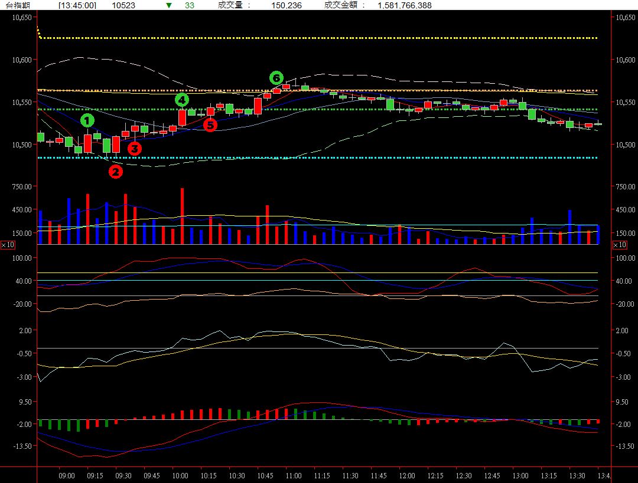638x483 pixels.
Task: Click the green circle marker numbered 1
Action: tap(87, 121)
